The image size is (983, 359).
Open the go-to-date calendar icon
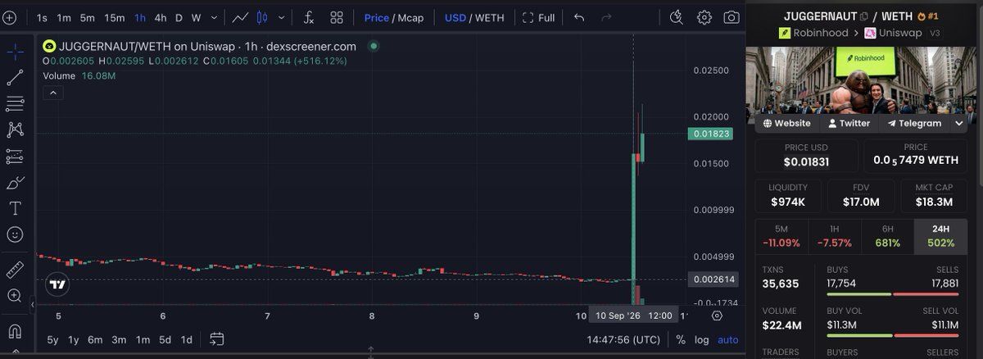[217, 339]
